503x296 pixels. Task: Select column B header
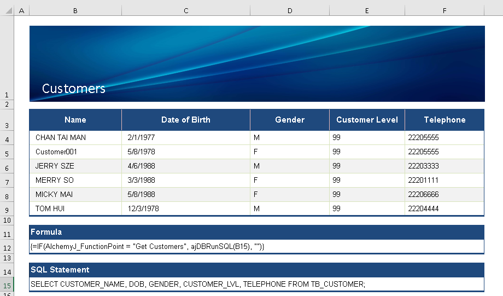click(x=75, y=10)
